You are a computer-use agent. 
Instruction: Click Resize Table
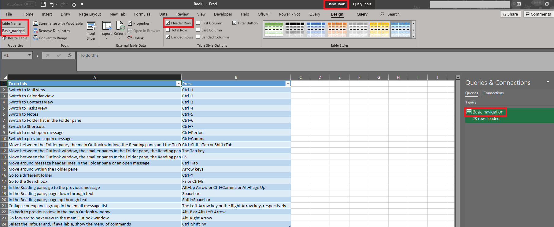(15, 38)
